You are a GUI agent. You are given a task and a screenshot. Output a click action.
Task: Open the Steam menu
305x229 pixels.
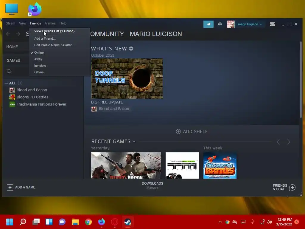coord(10,23)
